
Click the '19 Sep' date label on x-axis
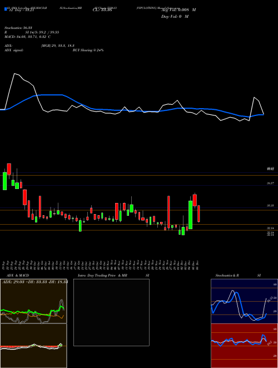[4, 265]
